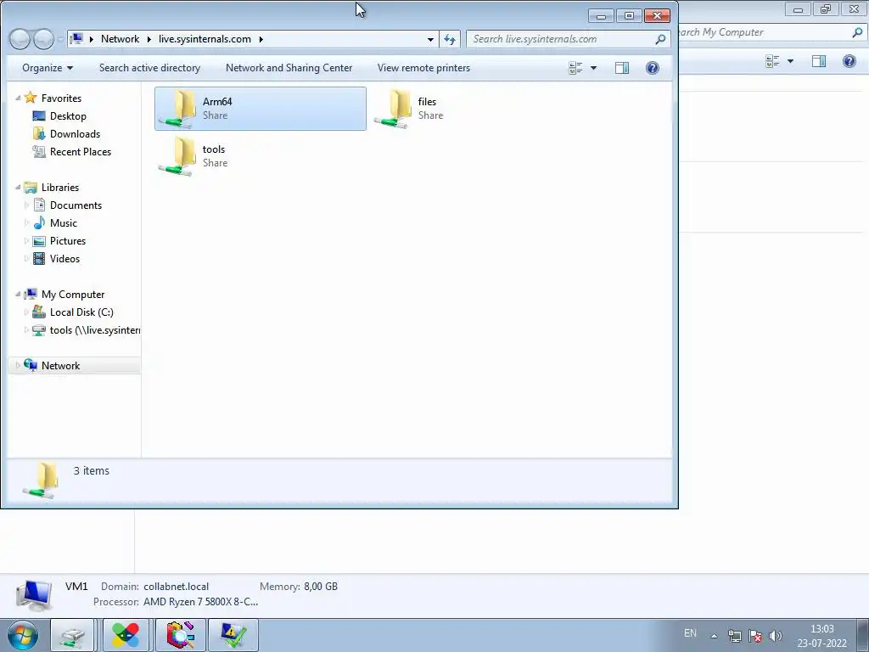This screenshot has height=652, width=869.
Task: Click the live.sysinternals.com breadcrumb
Action: pyautogui.click(x=205, y=39)
